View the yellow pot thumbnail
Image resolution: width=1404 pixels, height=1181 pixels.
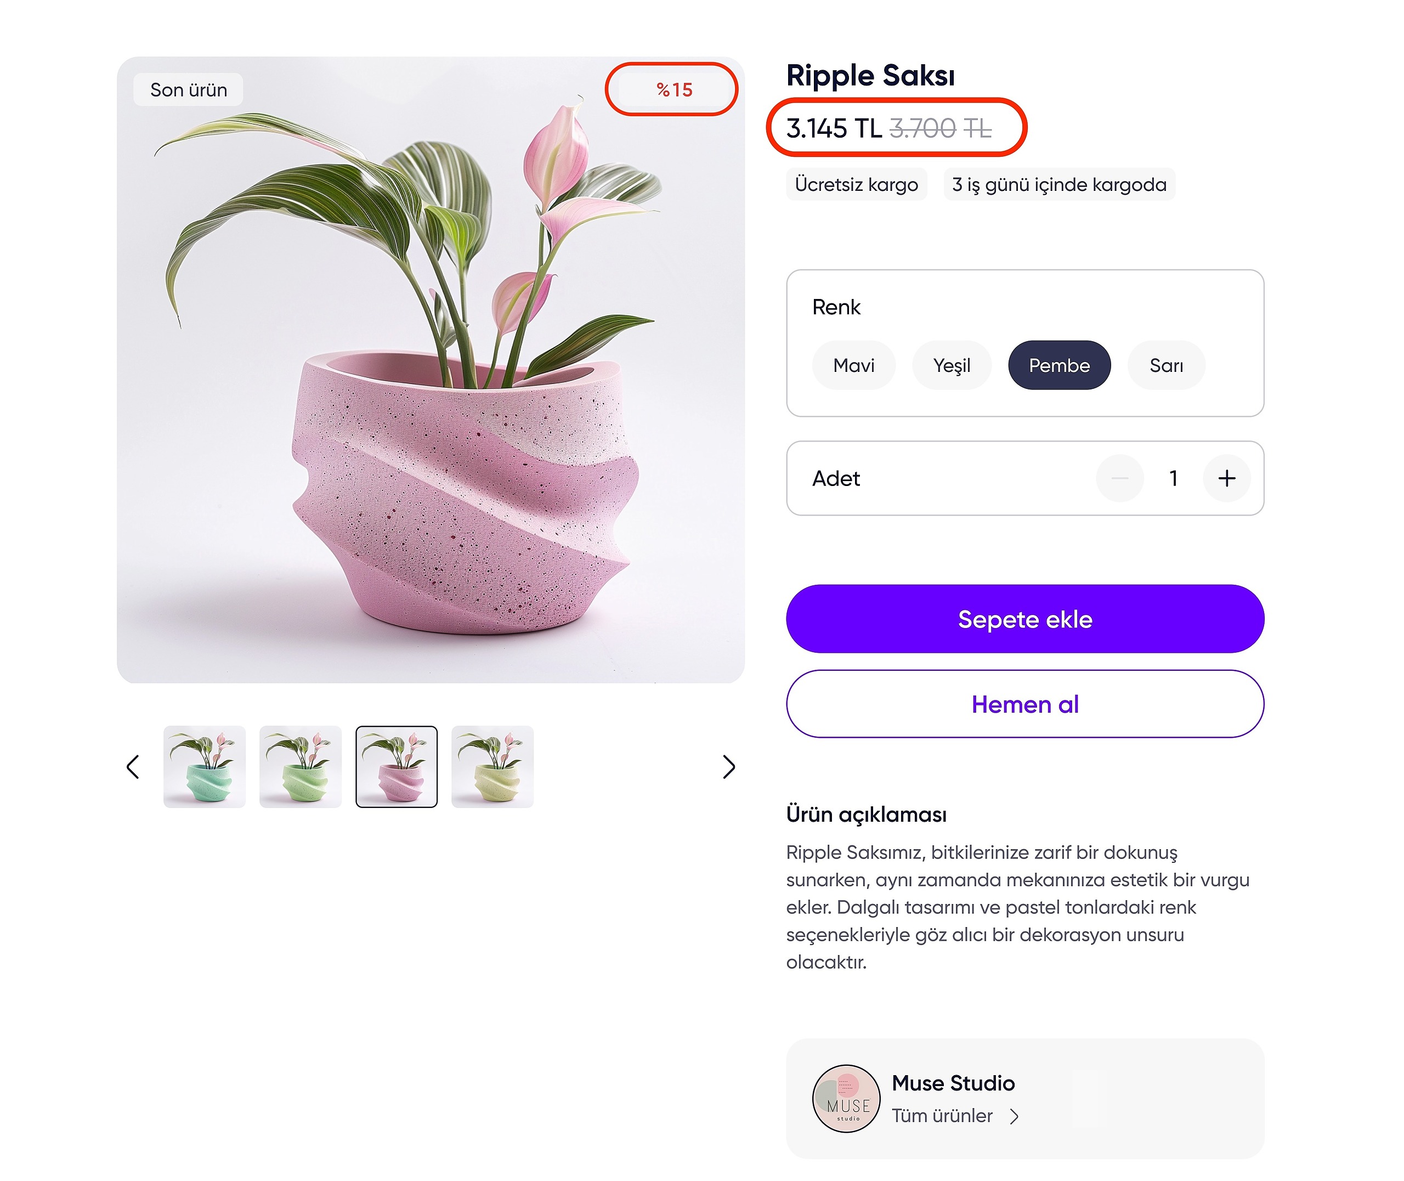pos(492,766)
